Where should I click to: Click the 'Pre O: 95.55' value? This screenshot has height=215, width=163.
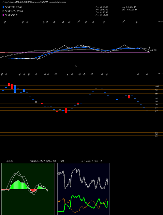[102, 7]
